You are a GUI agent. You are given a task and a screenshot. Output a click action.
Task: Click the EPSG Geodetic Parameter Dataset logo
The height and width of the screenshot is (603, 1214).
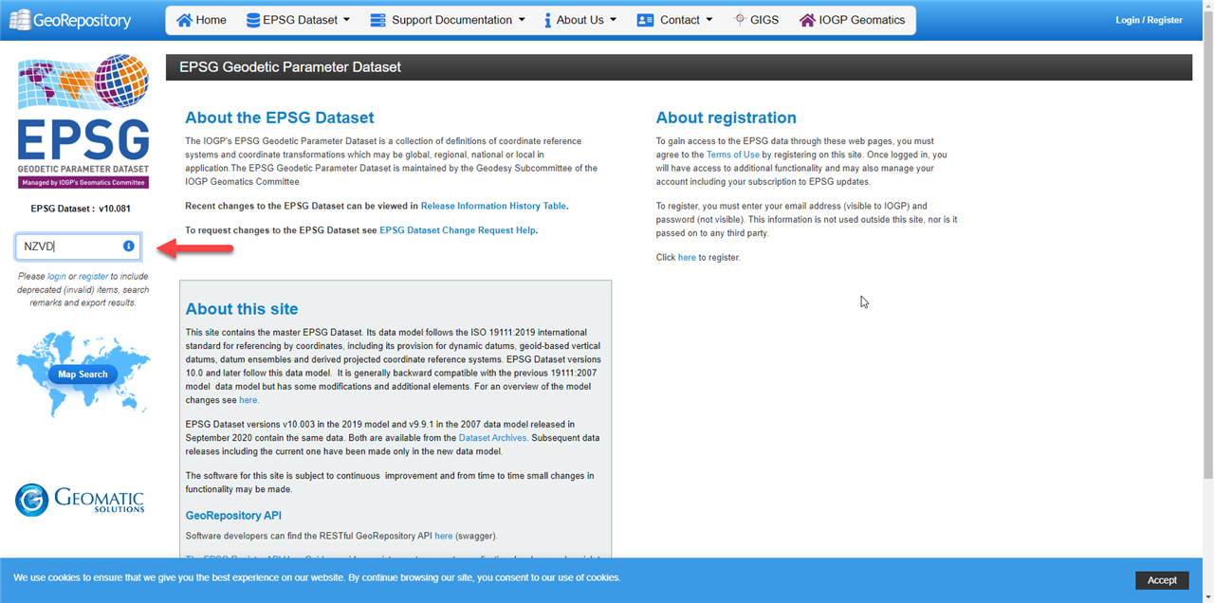pyautogui.click(x=83, y=121)
